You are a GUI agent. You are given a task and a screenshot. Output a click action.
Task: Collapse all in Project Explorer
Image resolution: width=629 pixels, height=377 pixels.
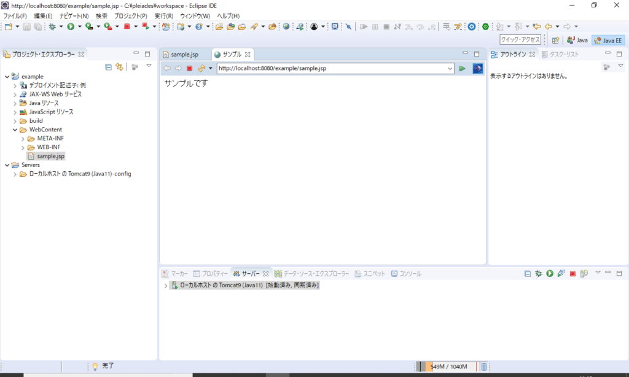point(108,66)
